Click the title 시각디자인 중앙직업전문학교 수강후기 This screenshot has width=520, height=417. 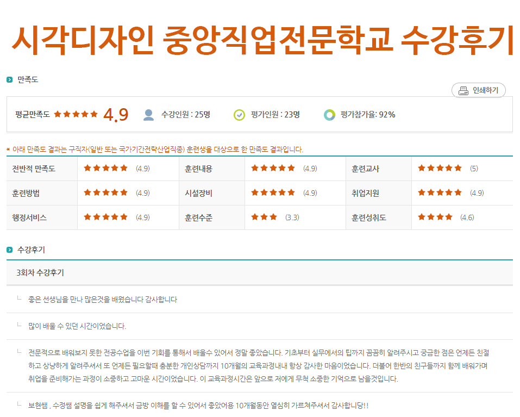262,40
